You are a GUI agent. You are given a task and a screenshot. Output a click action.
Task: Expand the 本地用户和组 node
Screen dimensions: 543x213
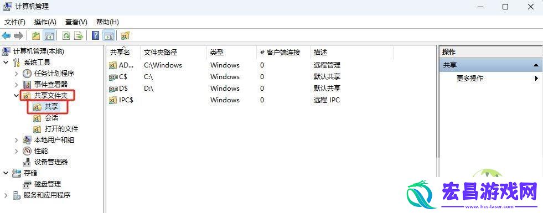(x=16, y=140)
